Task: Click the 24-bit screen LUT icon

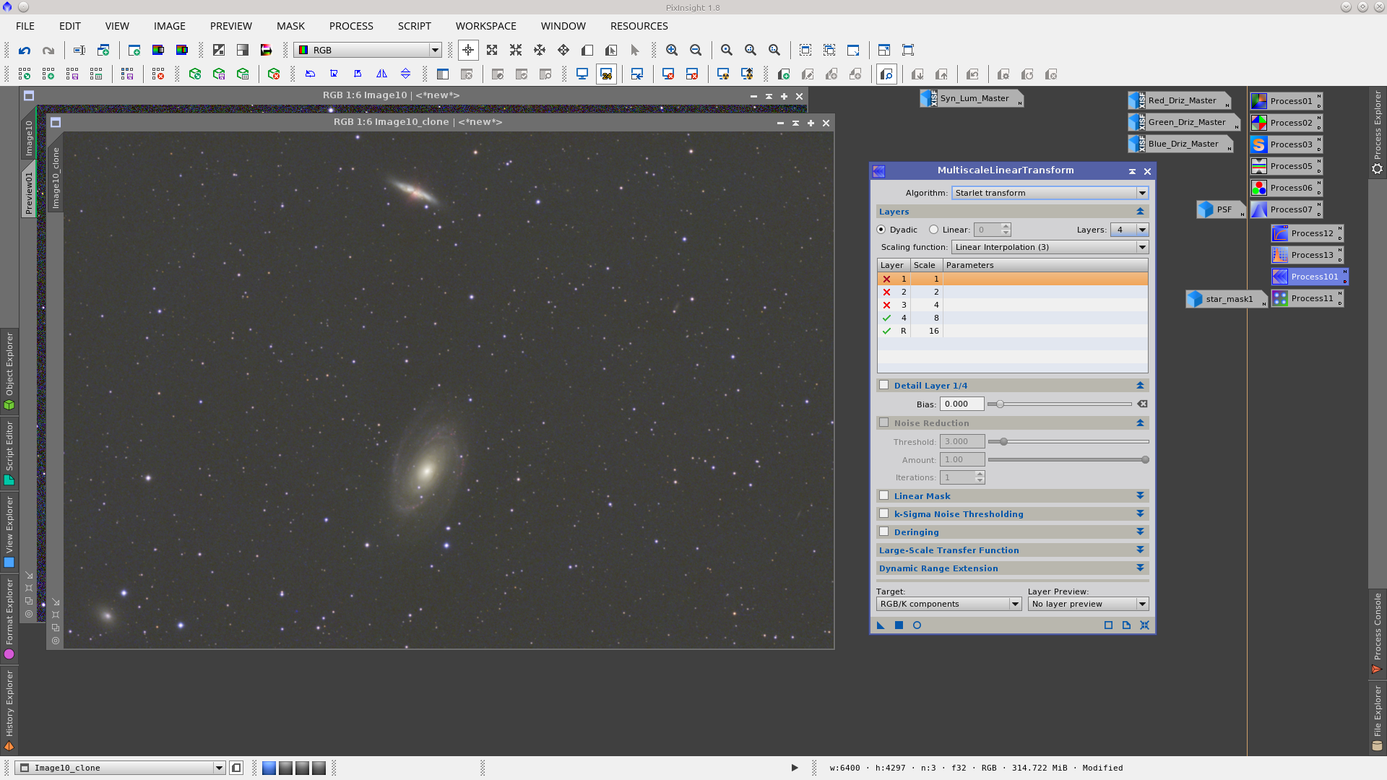Action: tap(607, 74)
